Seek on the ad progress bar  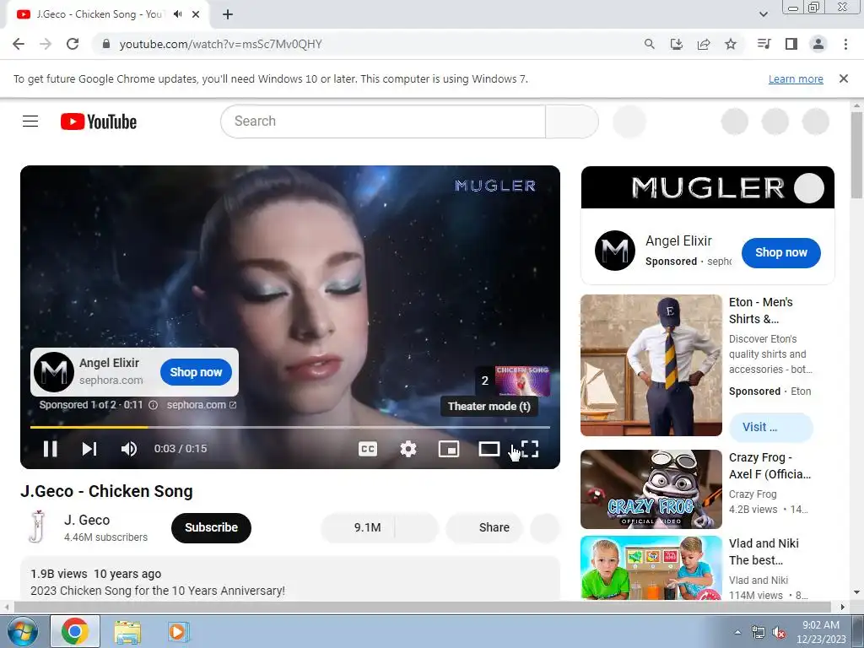[290, 427]
